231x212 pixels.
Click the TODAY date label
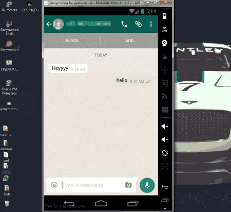coord(101,55)
